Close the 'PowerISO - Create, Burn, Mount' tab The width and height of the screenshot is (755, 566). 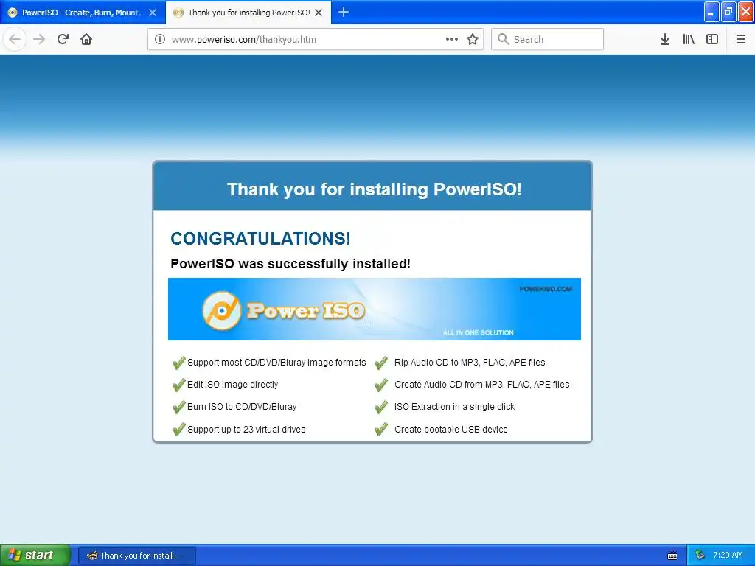(x=153, y=13)
